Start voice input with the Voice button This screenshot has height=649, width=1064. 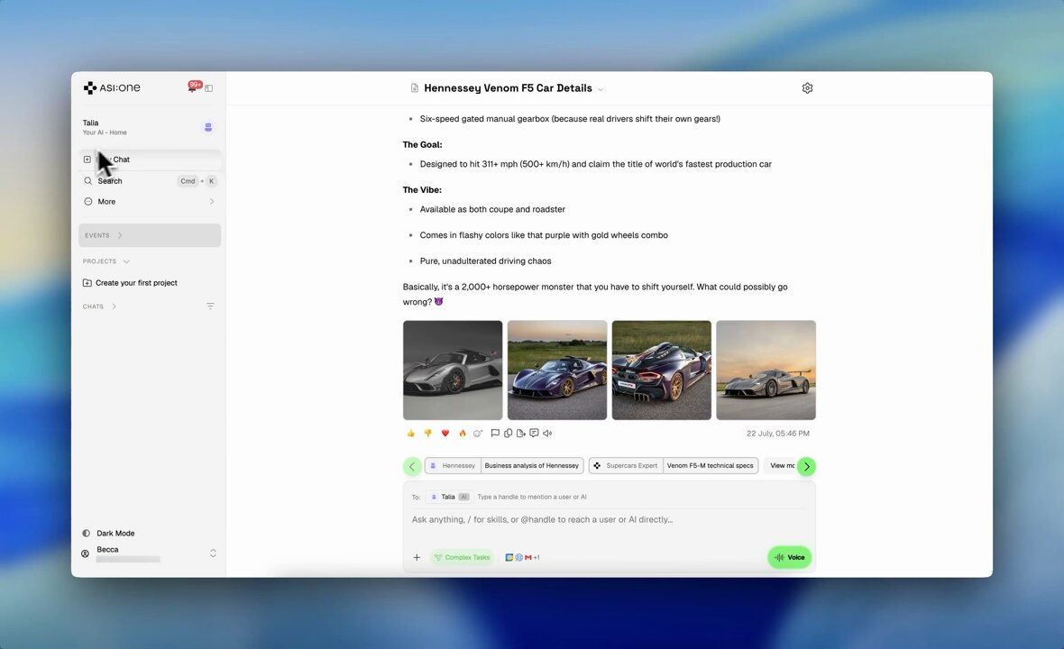[790, 557]
